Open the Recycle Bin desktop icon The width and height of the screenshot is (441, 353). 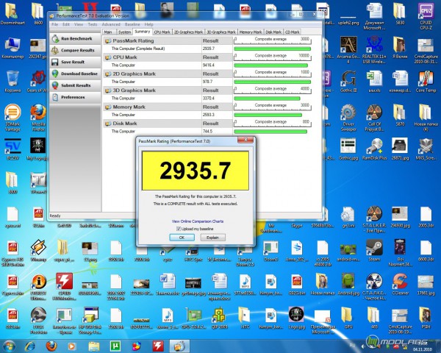[x=12, y=82]
